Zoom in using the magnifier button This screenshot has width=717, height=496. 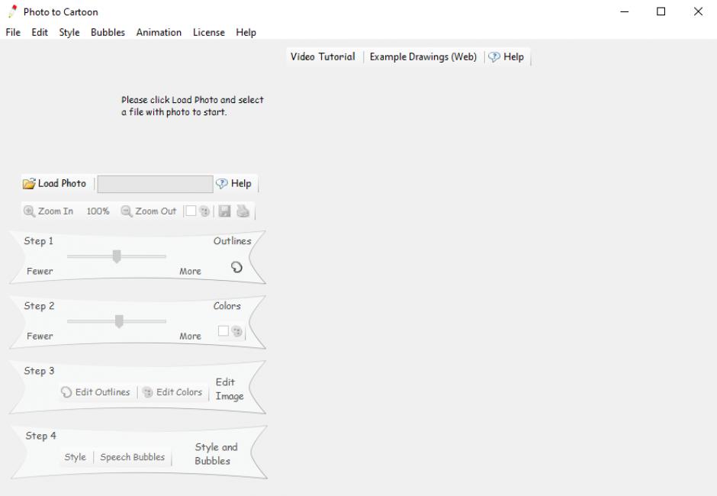tap(48, 211)
